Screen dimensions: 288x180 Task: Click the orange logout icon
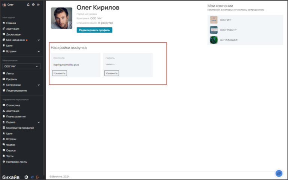37,177
